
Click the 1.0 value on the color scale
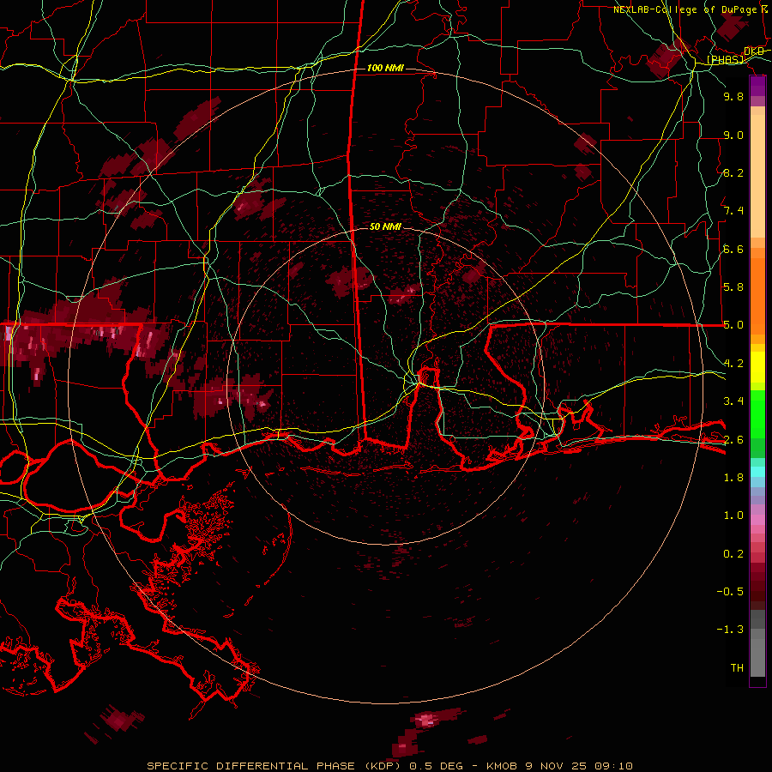pyautogui.click(x=733, y=516)
